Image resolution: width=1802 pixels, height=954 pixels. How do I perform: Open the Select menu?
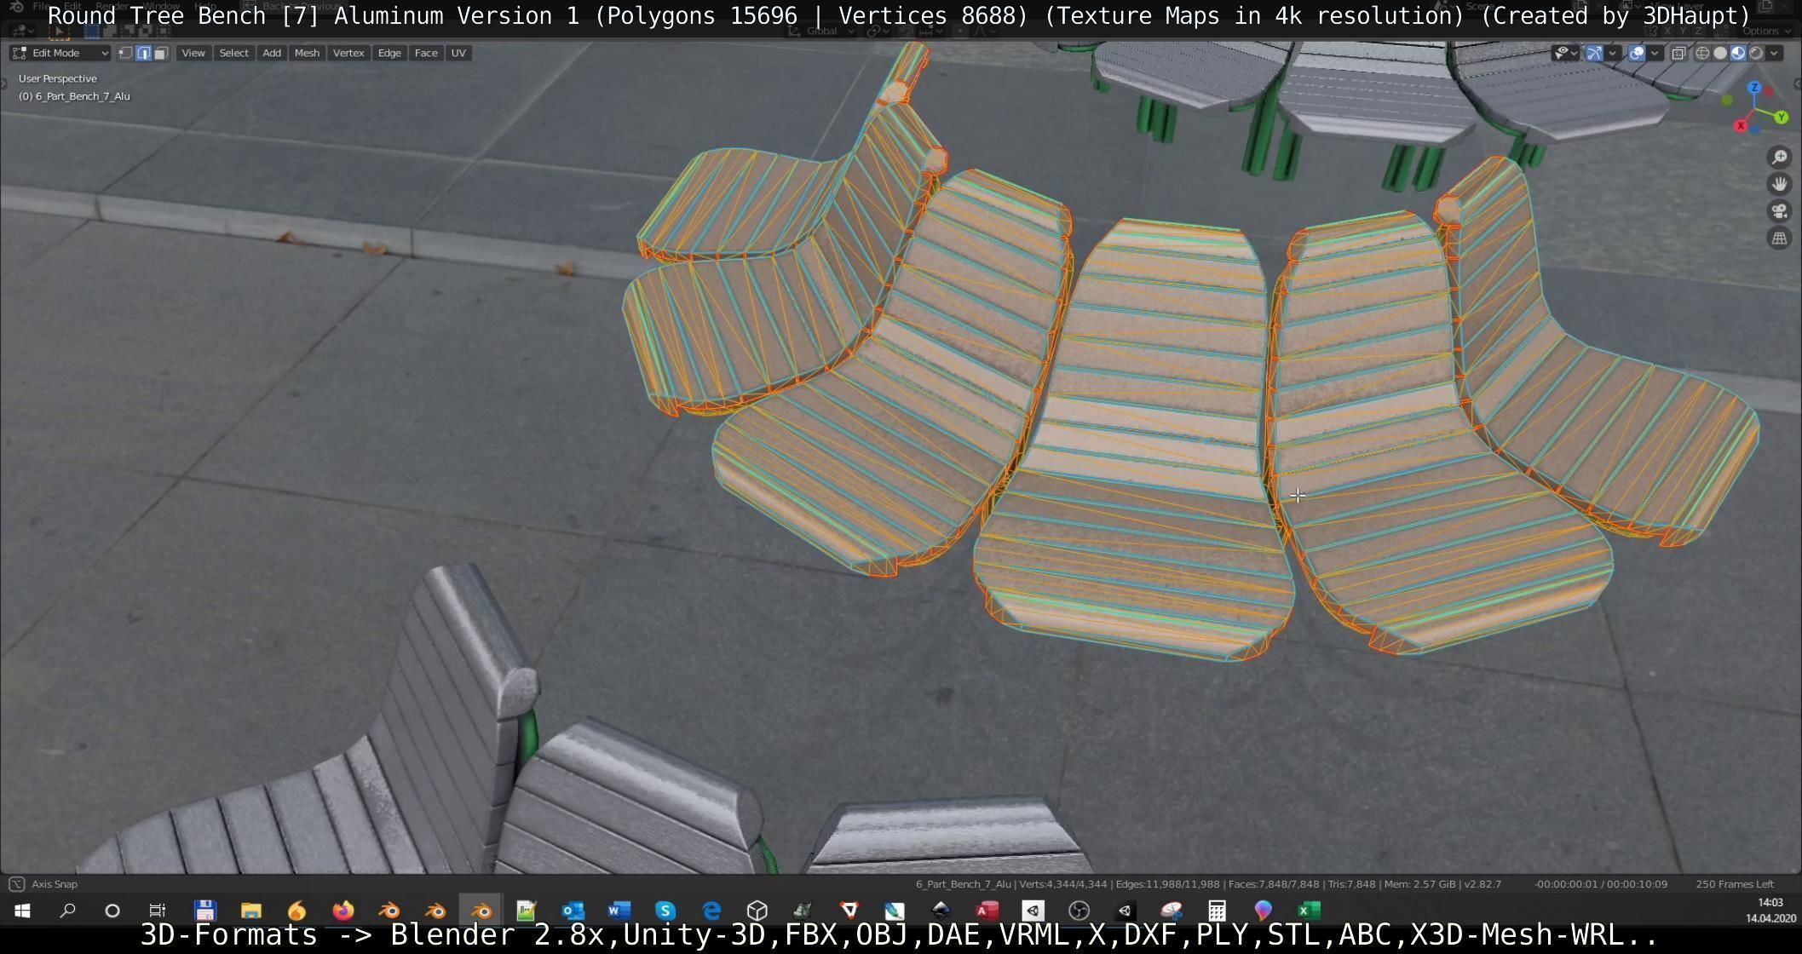233,53
